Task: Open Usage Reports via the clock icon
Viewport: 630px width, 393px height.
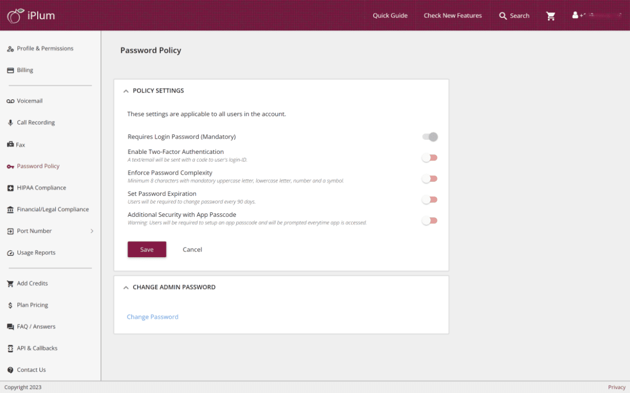Action: (x=10, y=253)
